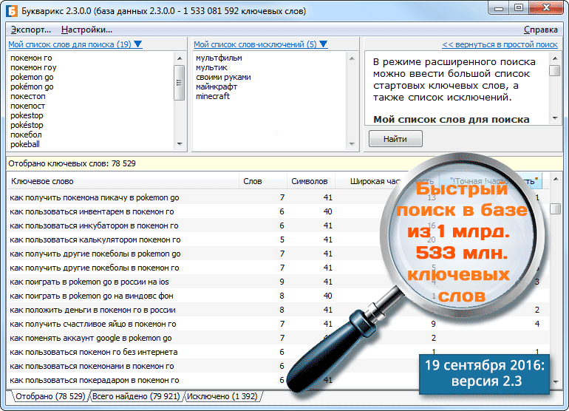The height and width of the screenshot is (411, 569).
Task: Sort by Широкая частотность column header
Action: tap(387, 181)
